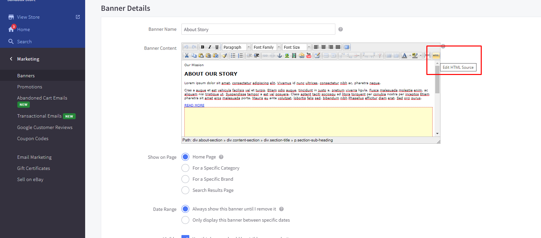541x238 pixels.
Task: Expand highlight color picker arrow
Action: (420, 56)
